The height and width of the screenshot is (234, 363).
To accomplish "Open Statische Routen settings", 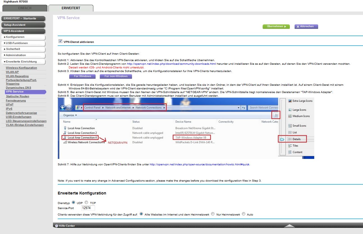I will coord(18,96).
